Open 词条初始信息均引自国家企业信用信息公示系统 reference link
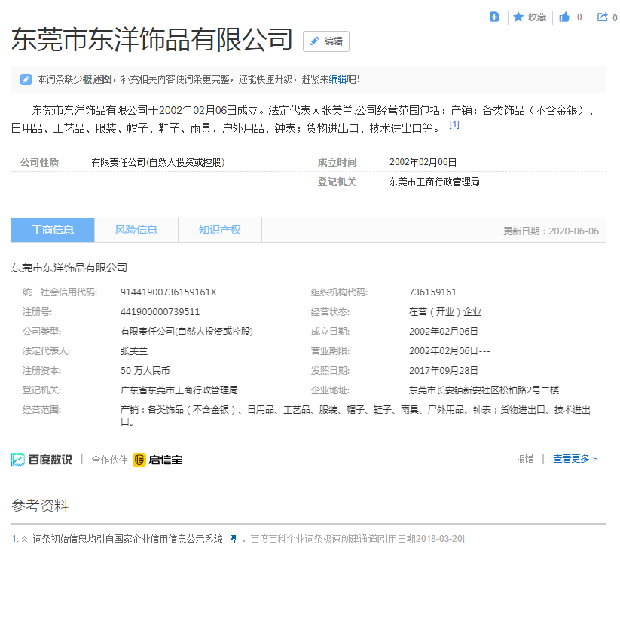The image size is (620, 621). tap(128, 540)
